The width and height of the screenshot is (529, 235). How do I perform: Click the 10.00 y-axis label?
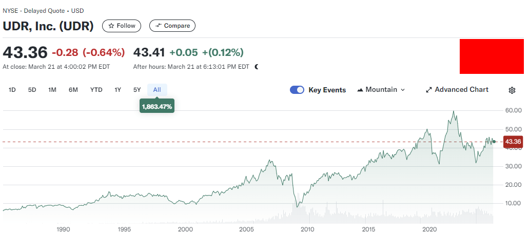513,203
